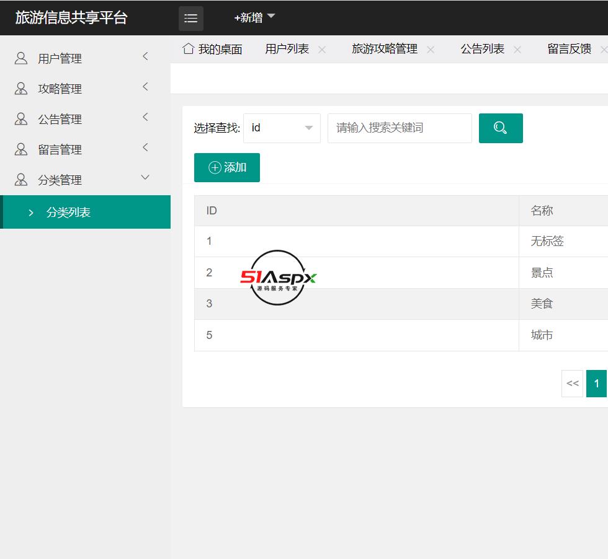Click the icon beside 公告管理

(x=21, y=119)
